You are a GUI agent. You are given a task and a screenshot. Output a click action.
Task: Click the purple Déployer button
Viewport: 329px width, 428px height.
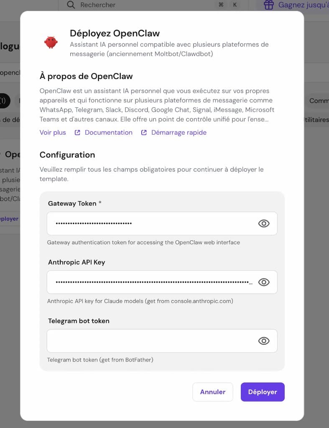[263, 392]
